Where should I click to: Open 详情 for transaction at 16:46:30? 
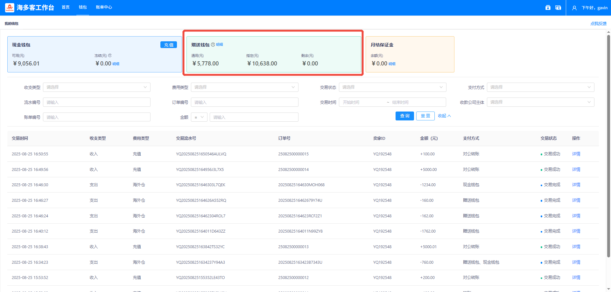pyautogui.click(x=576, y=185)
